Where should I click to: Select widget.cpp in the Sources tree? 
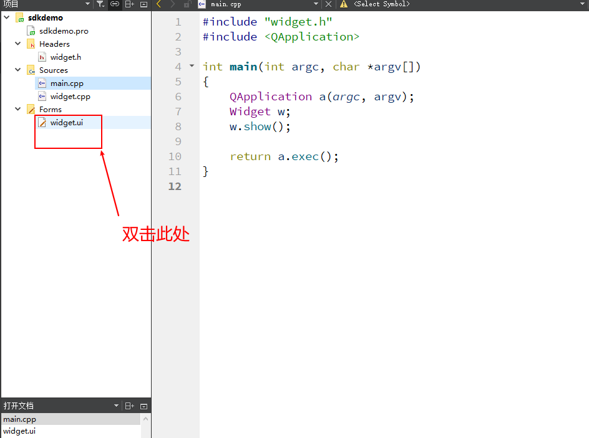coord(70,96)
